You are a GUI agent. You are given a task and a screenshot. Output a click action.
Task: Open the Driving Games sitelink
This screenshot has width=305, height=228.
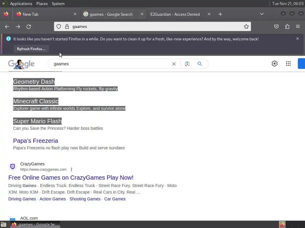click(x=22, y=199)
